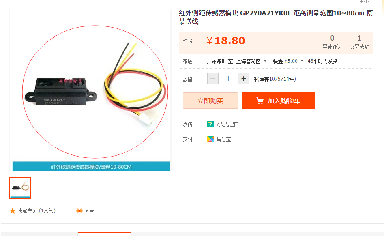Expand the 快递 ¥5.00 shipping dropdown
The height and width of the screenshot is (236, 384).
(x=288, y=61)
